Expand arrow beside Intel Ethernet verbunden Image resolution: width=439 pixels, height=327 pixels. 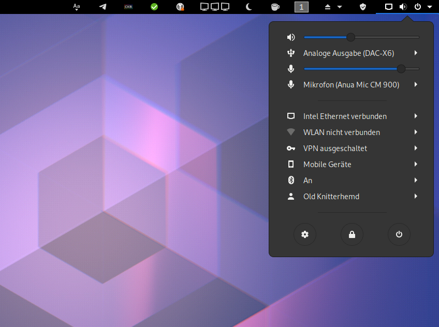coord(416,116)
